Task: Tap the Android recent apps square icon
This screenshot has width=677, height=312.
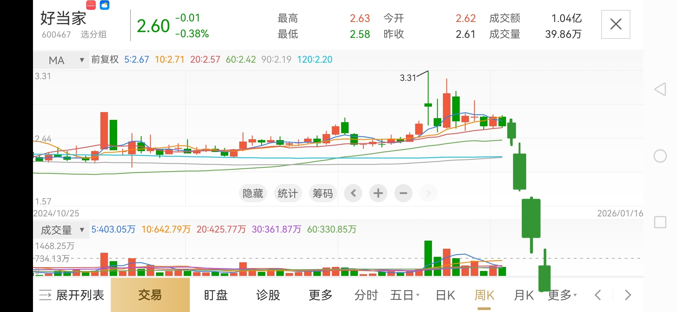Action: coord(660,222)
